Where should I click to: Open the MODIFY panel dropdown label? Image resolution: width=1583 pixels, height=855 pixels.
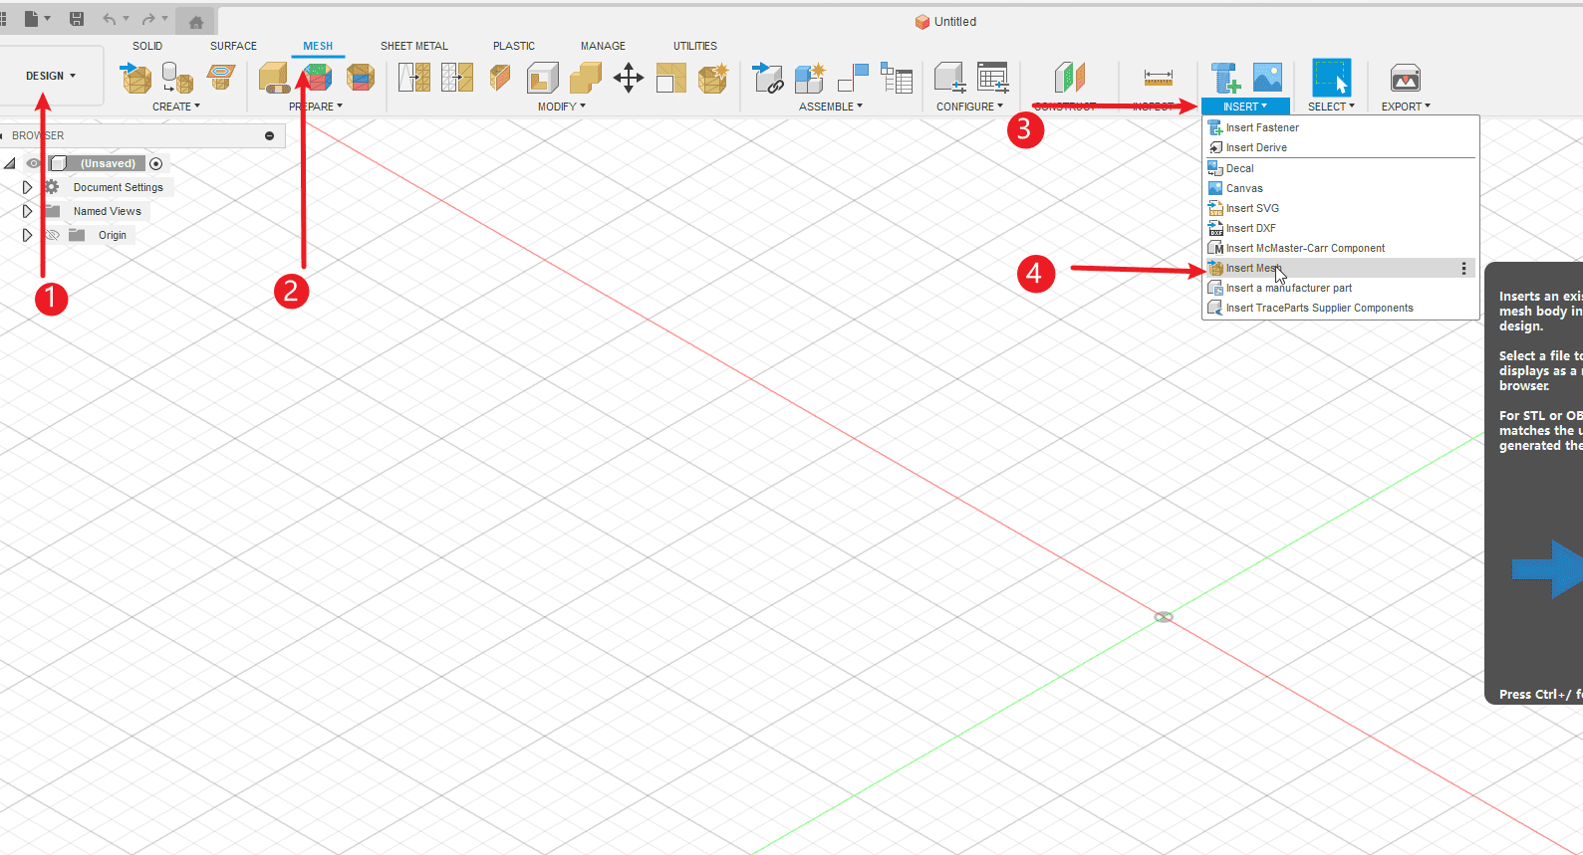click(x=562, y=107)
